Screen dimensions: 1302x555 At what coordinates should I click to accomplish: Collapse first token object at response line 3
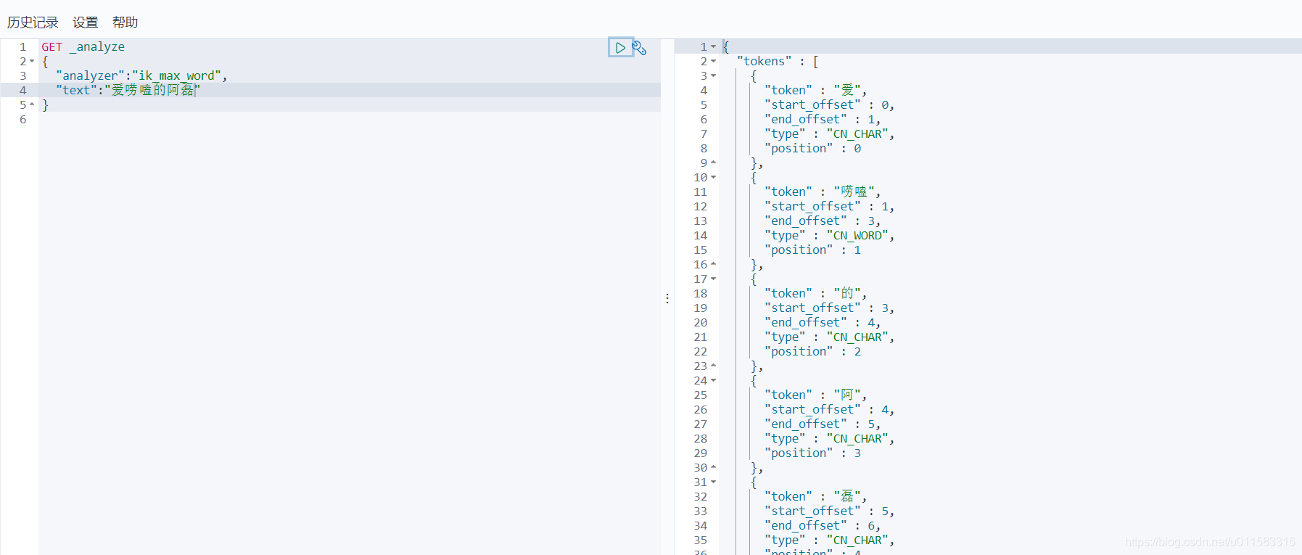click(x=714, y=76)
